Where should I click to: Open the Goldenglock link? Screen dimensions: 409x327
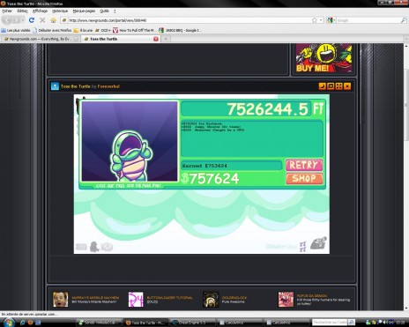click(x=234, y=298)
